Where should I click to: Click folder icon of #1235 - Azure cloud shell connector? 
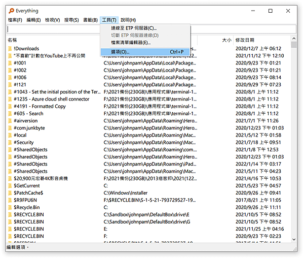click(10, 99)
